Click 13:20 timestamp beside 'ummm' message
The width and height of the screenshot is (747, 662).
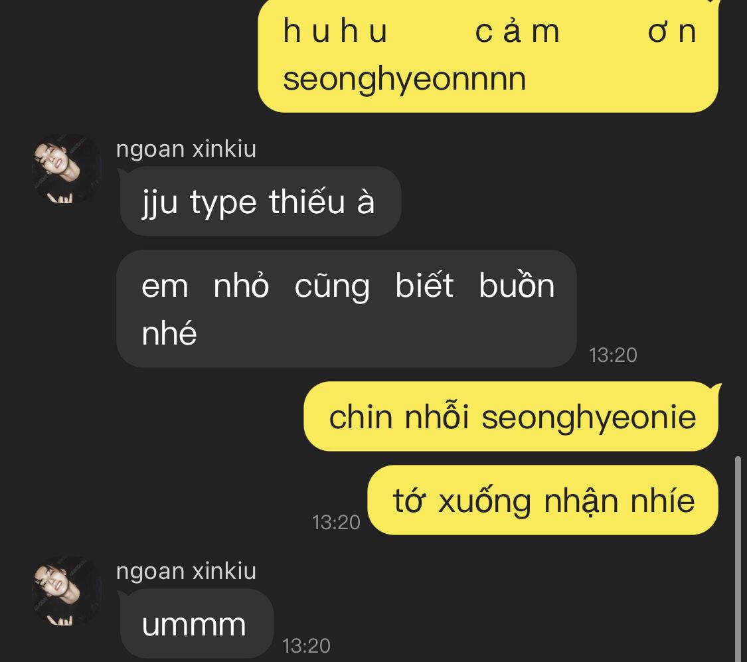306,646
